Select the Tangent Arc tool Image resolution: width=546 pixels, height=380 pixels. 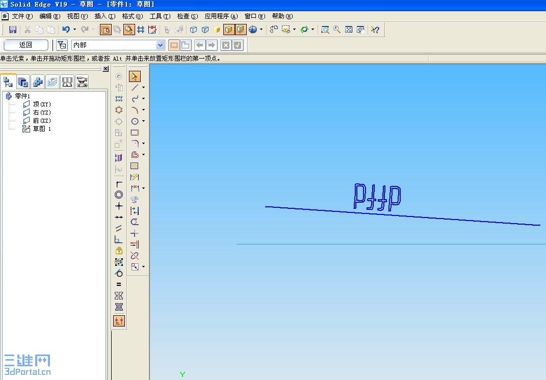[x=135, y=110]
